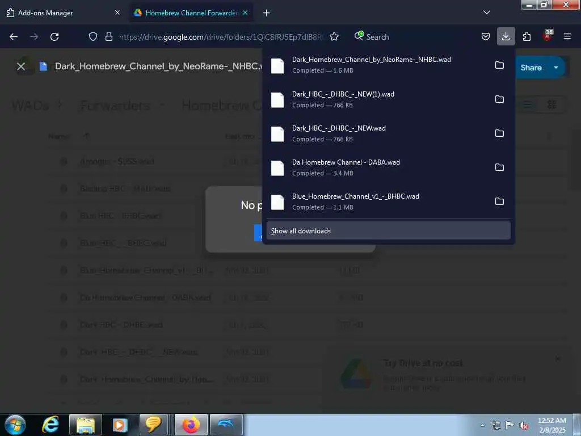581x436 pixels.
Task: Click the network tray icon
Action: click(496, 425)
